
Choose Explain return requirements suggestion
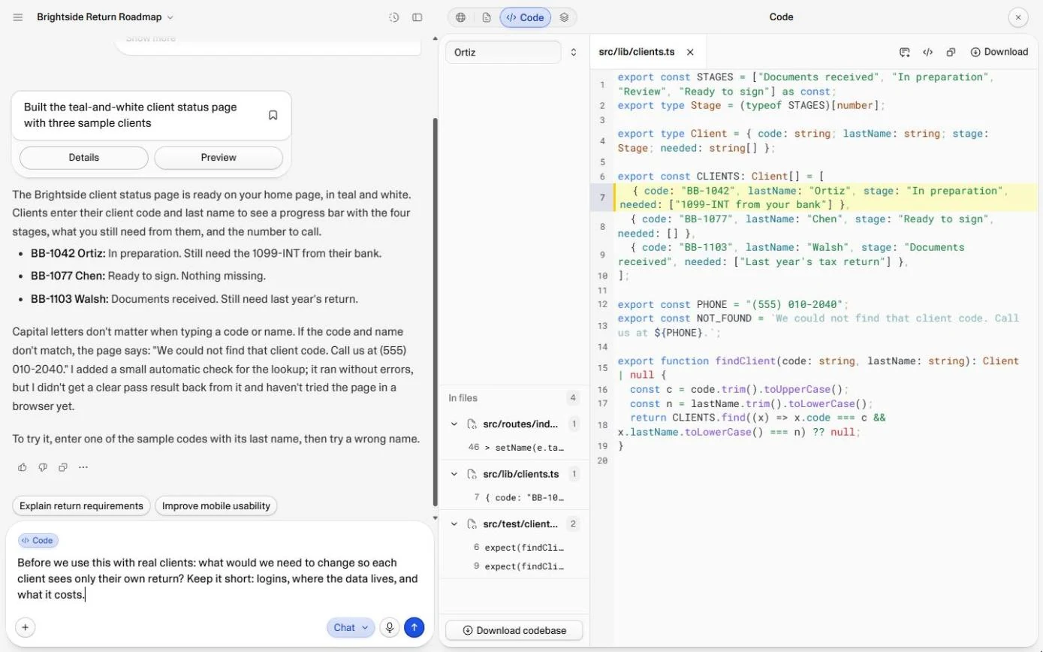click(81, 506)
